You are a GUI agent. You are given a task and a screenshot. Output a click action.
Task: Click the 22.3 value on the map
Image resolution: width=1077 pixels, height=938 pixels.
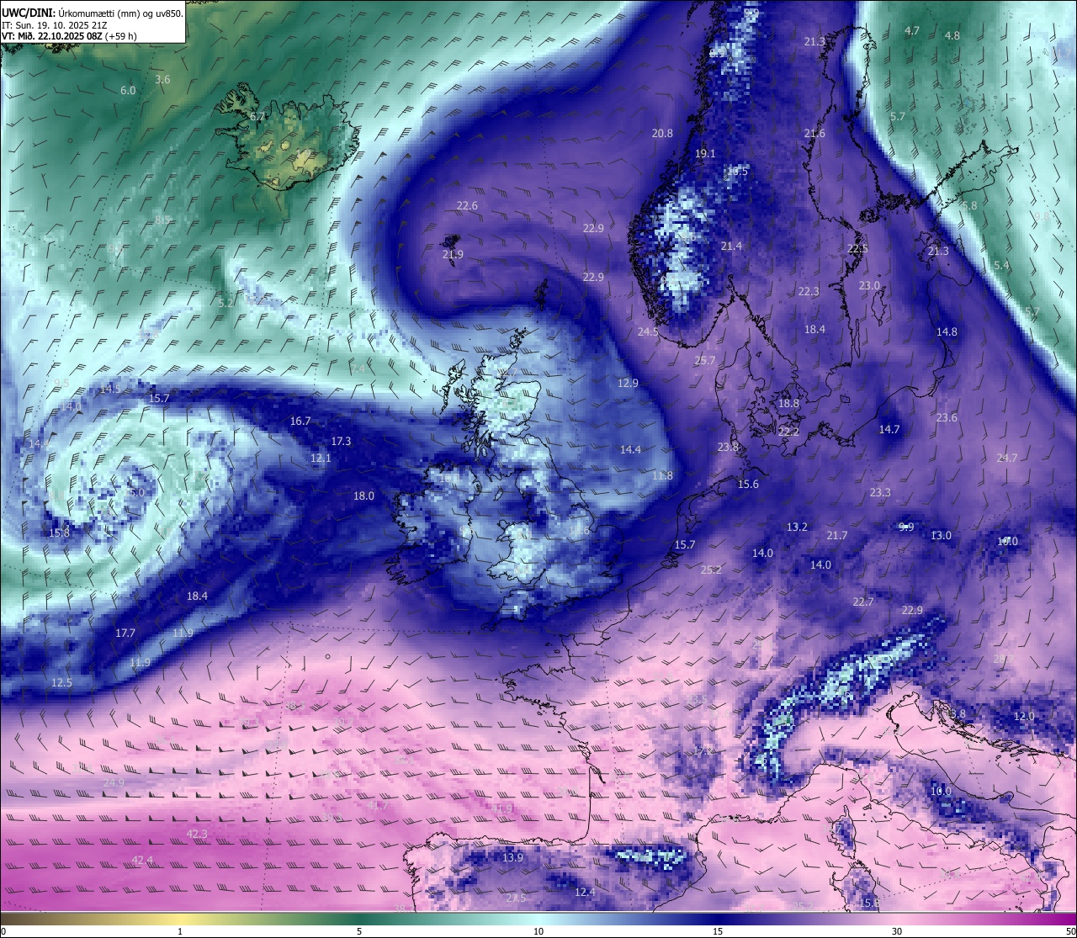pos(809,292)
